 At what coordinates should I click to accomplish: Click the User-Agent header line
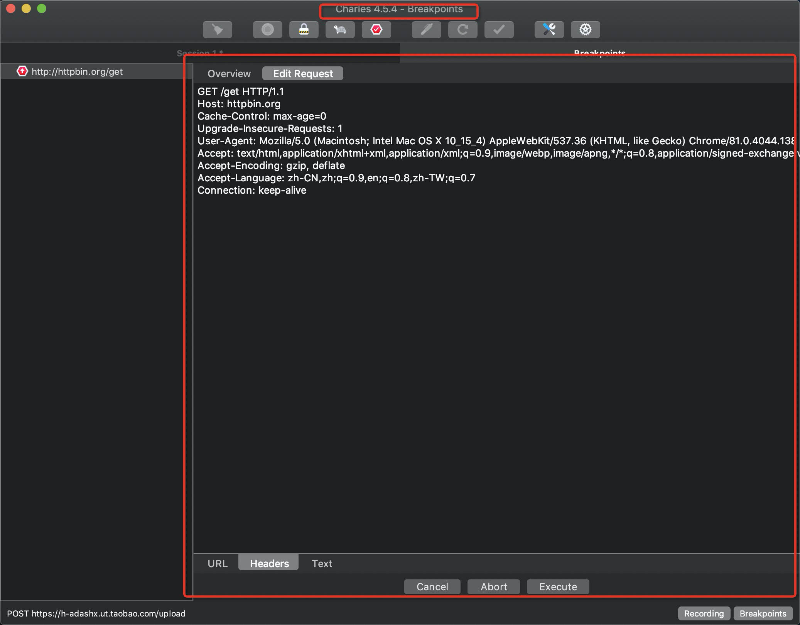click(496, 141)
